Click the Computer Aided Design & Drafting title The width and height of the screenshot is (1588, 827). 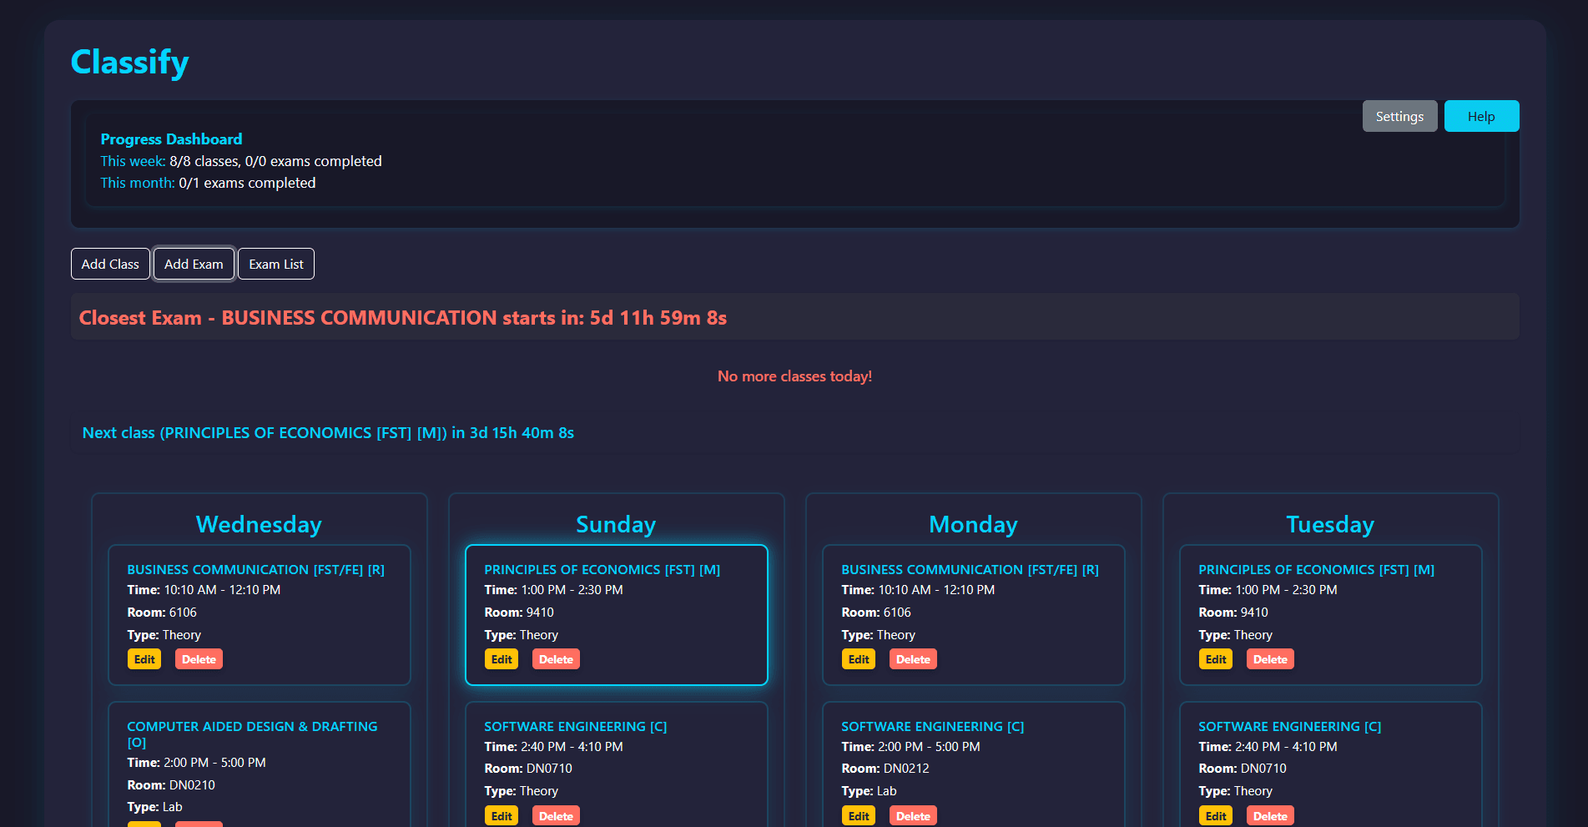point(252,734)
